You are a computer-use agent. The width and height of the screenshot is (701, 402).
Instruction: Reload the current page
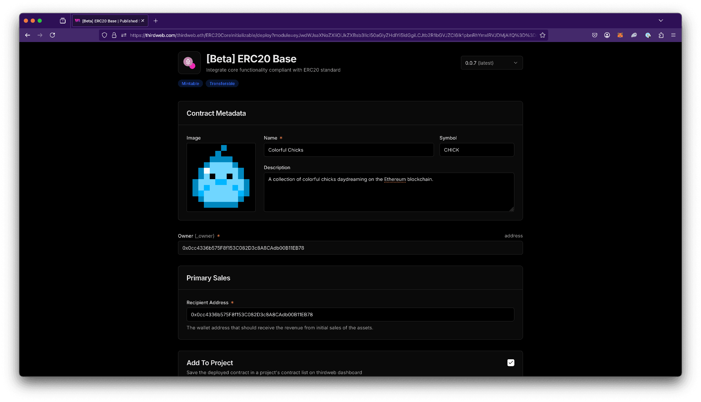pyautogui.click(x=52, y=35)
